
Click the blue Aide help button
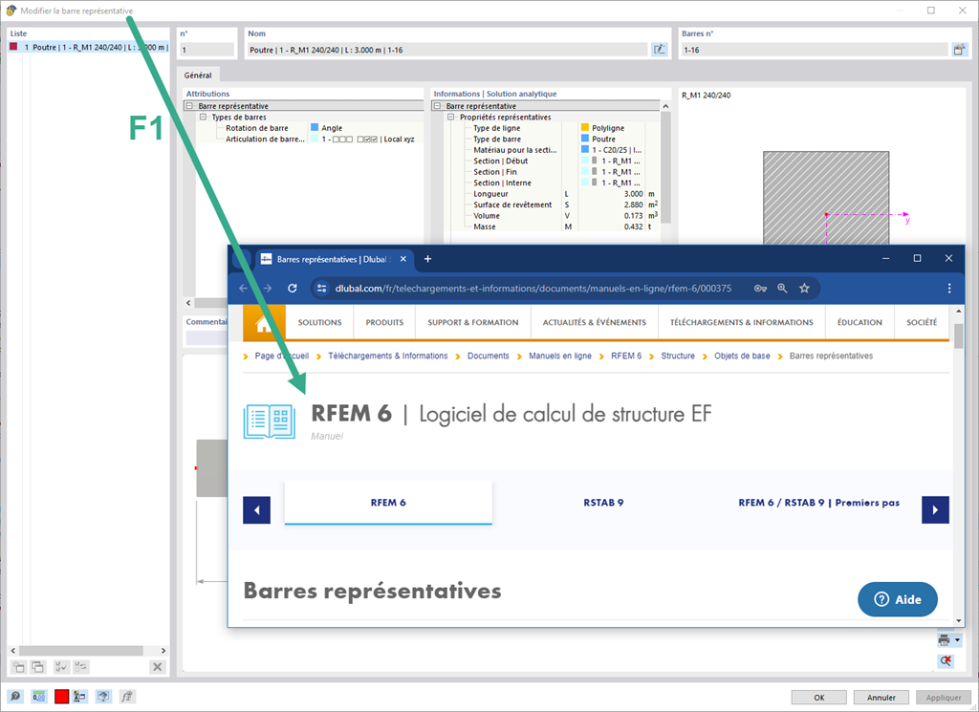click(x=898, y=599)
